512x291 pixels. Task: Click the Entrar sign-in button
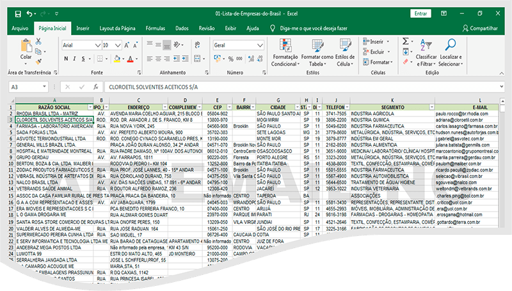tap(420, 13)
